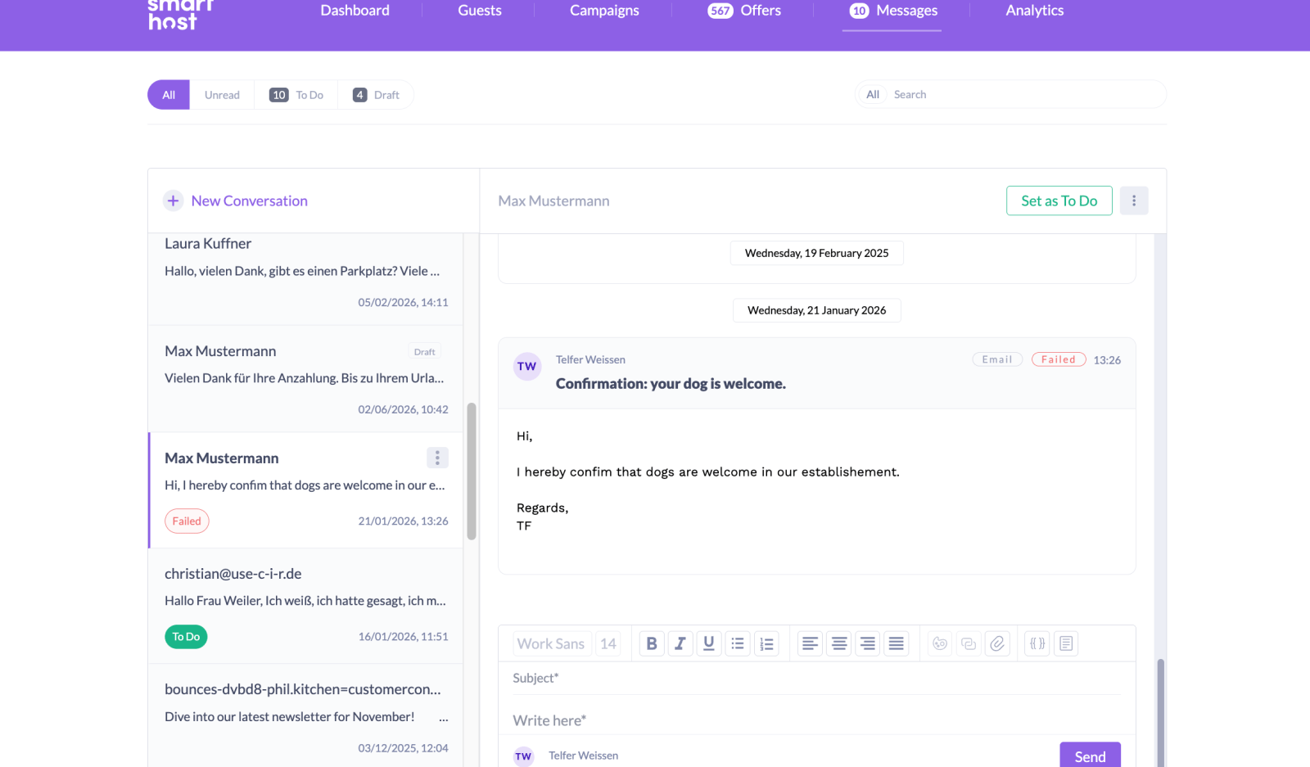
Task: Select the All messages filter tab
Action: point(169,95)
